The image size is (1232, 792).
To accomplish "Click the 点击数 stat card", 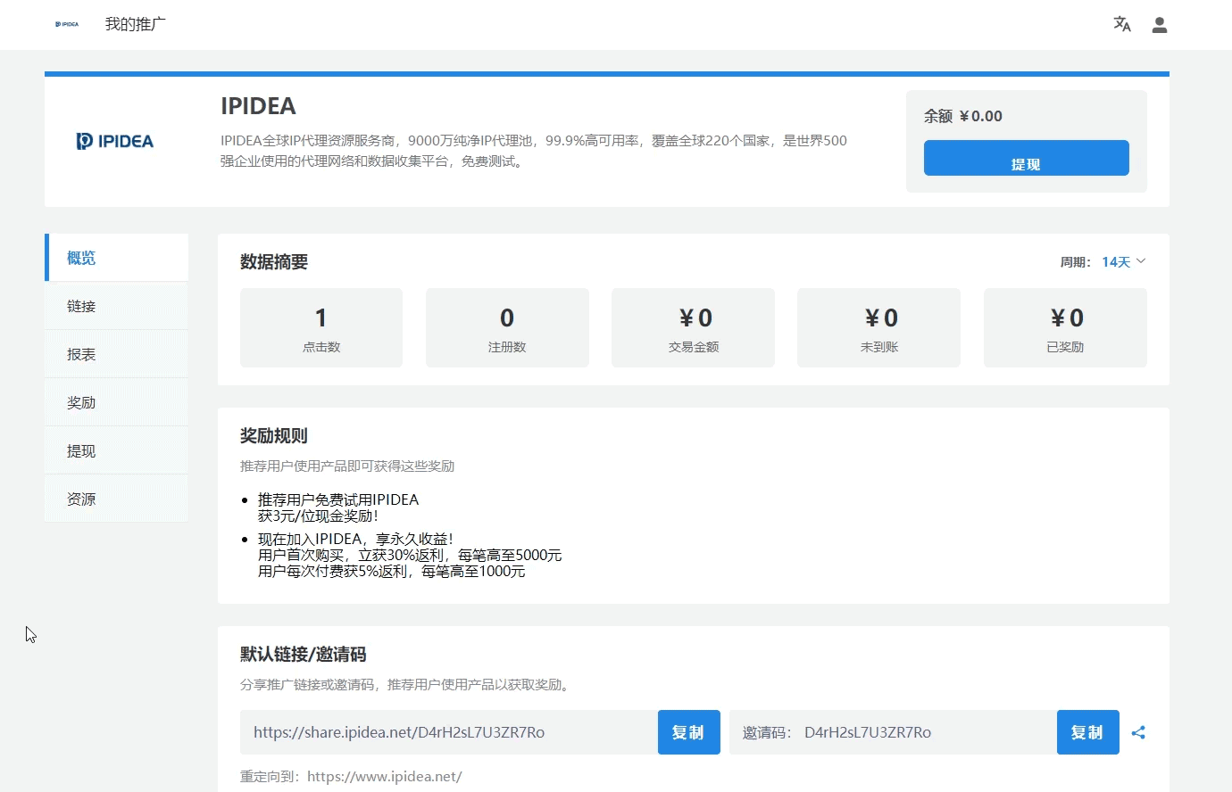I will [x=321, y=327].
